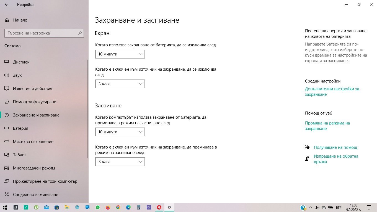
Task: Select Дисплей in the sidebar
Action: click(x=21, y=62)
